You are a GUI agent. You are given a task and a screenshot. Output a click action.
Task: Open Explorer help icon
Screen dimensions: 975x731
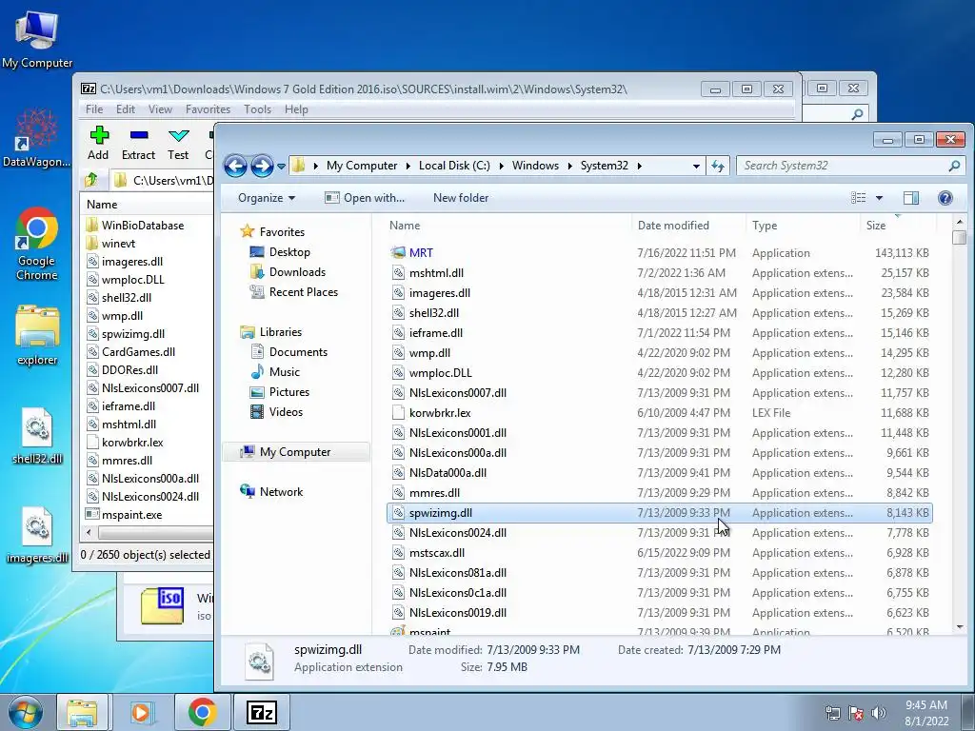click(x=945, y=198)
